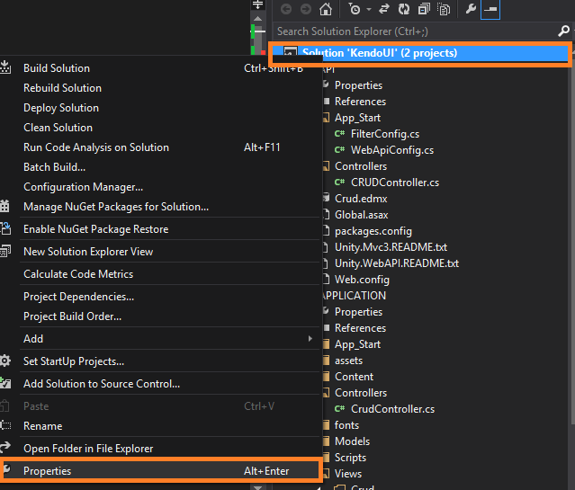Select the Content folder

(x=354, y=377)
